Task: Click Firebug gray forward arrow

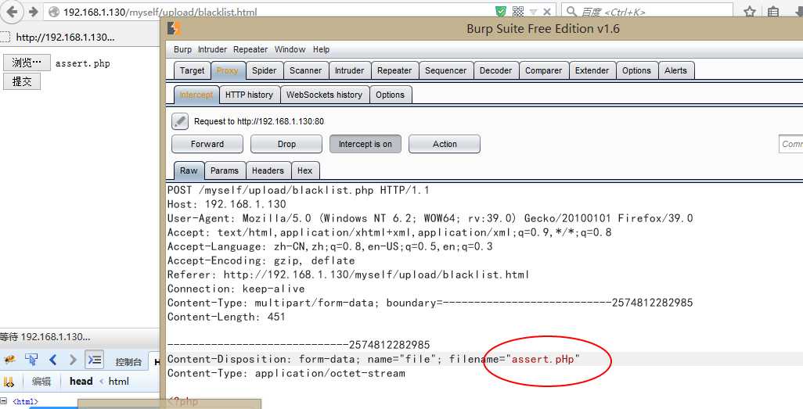Action: click(73, 360)
